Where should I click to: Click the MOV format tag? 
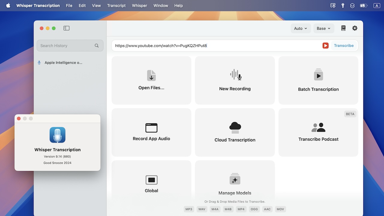pyautogui.click(x=280, y=209)
